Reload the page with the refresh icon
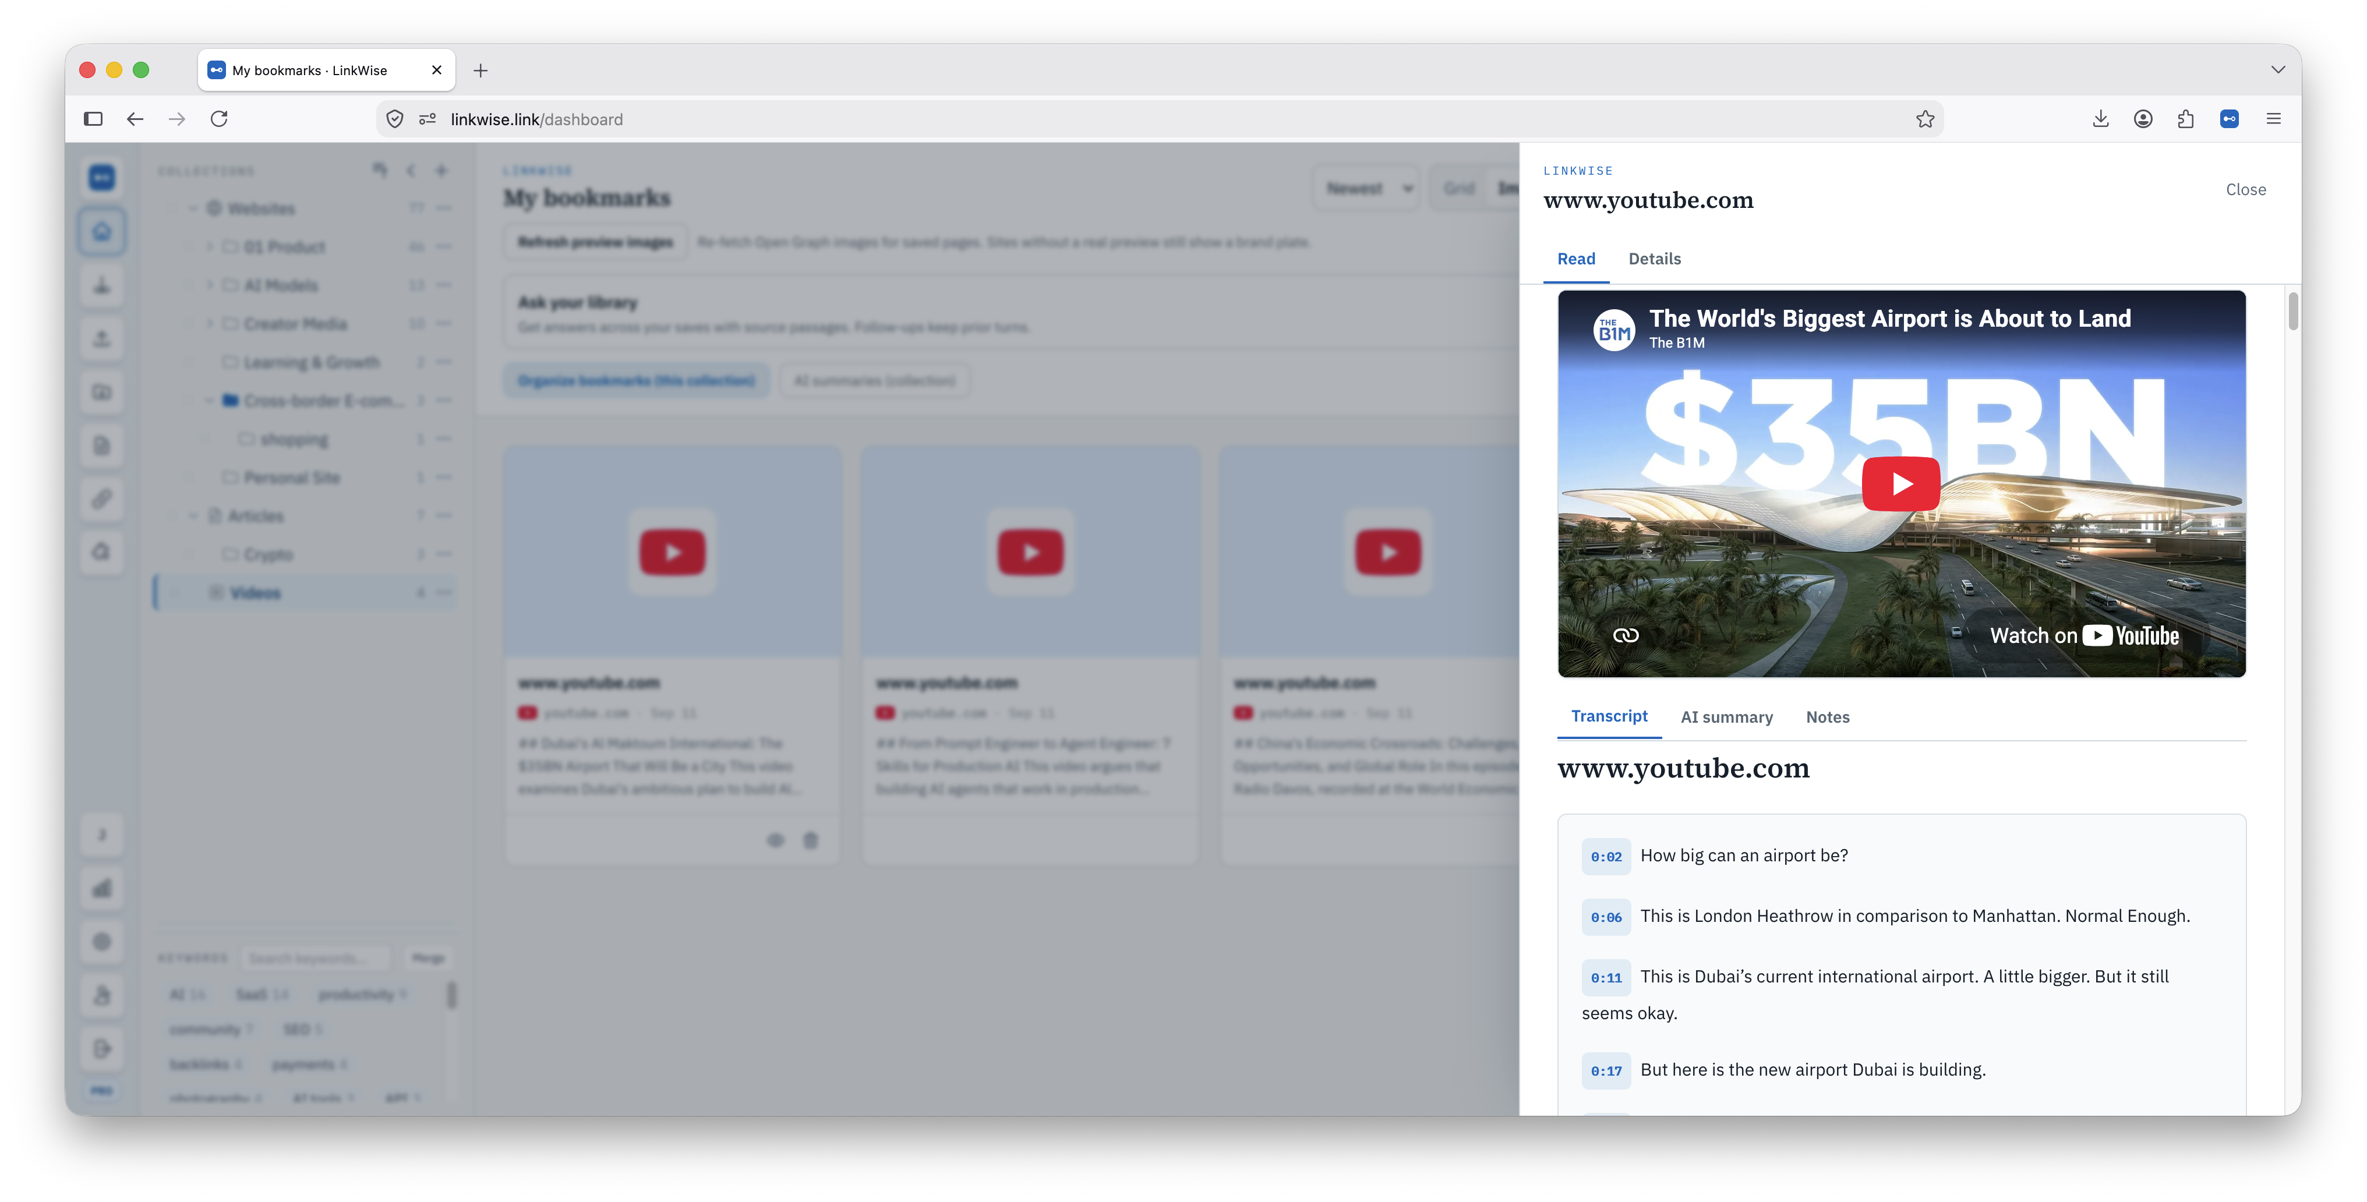Image resolution: width=2367 pixels, height=1202 pixels. click(x=220, y=119)
